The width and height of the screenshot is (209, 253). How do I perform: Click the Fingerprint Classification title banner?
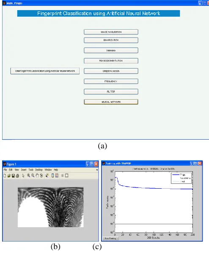[x=99, y=13]
